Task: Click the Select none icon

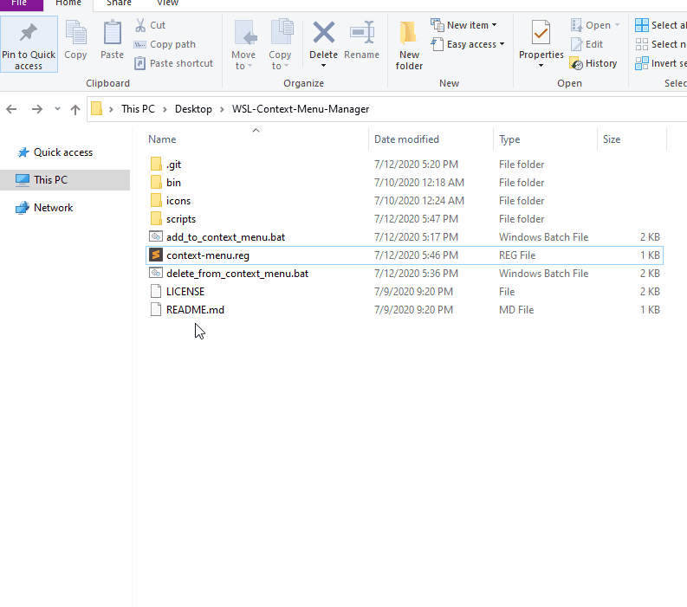Action: pos(642,44)
